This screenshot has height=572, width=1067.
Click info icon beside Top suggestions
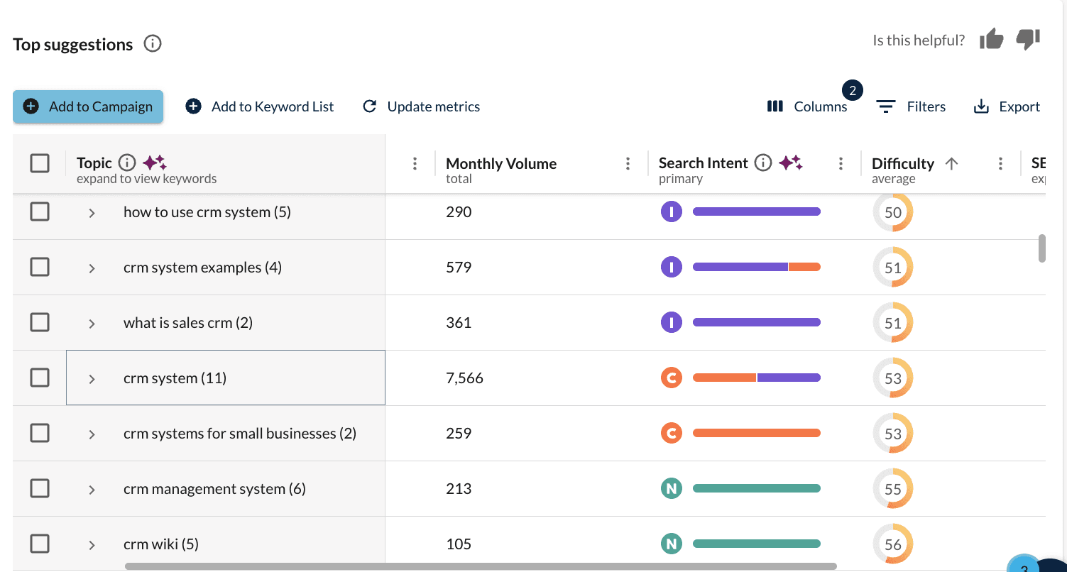pyautogui.click(x=153, y=44)
